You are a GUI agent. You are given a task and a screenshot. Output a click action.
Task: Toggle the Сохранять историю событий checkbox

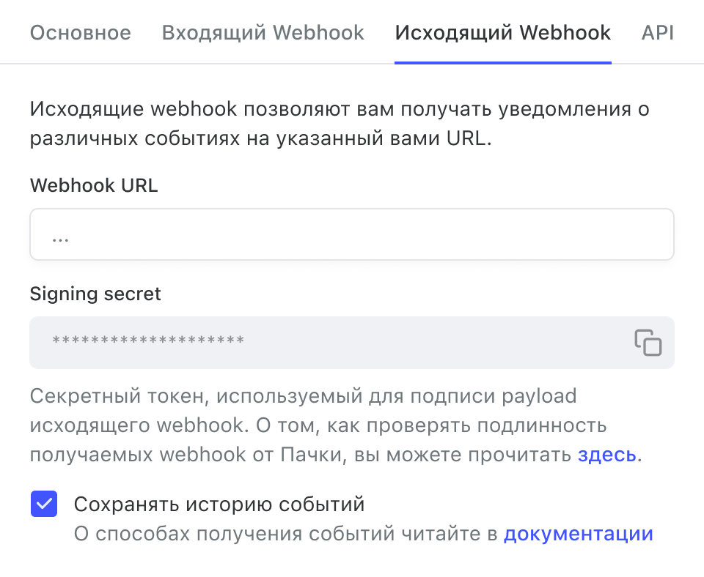click(x=44, y=503)
